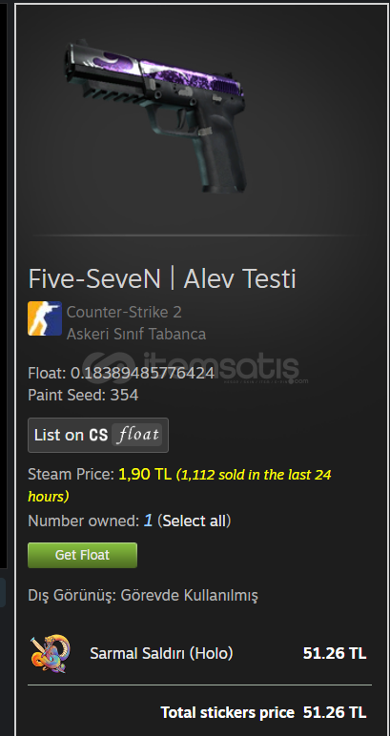Click the Select all link
Screen dimensions: 390x736
[x=194, y=521]
